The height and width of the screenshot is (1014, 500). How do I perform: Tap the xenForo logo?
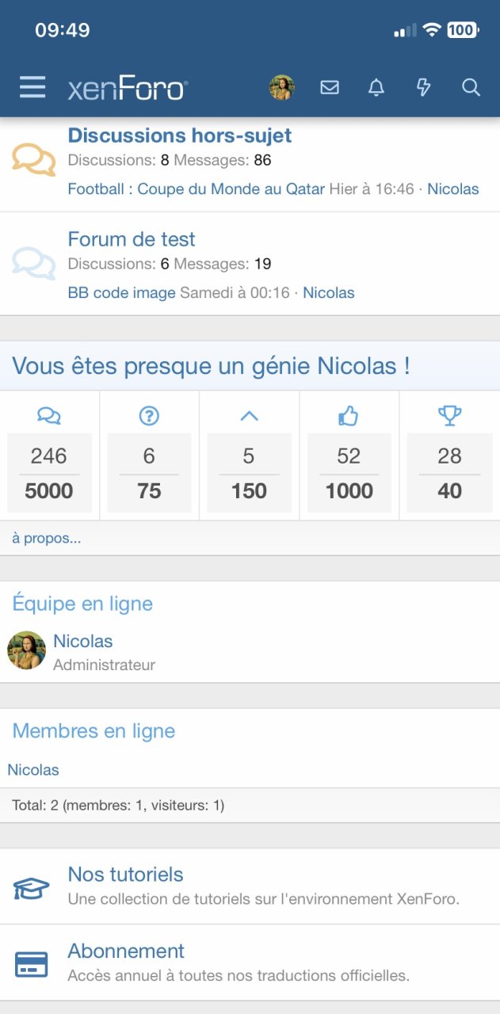128,88
